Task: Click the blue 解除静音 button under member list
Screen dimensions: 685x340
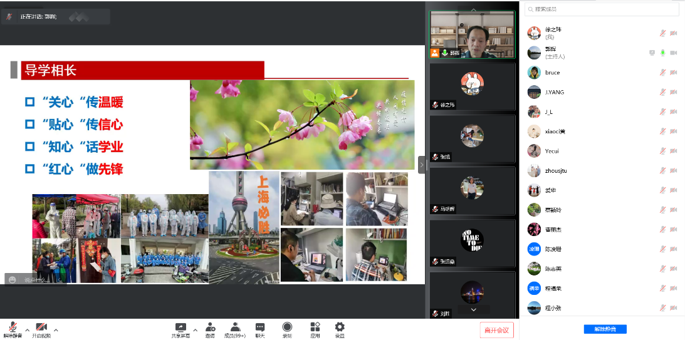Action: (605, 329)
